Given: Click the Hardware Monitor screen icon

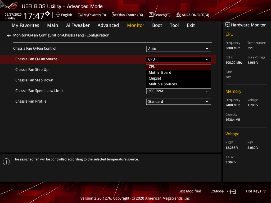Looking at the screenshot, I should 228,25.
